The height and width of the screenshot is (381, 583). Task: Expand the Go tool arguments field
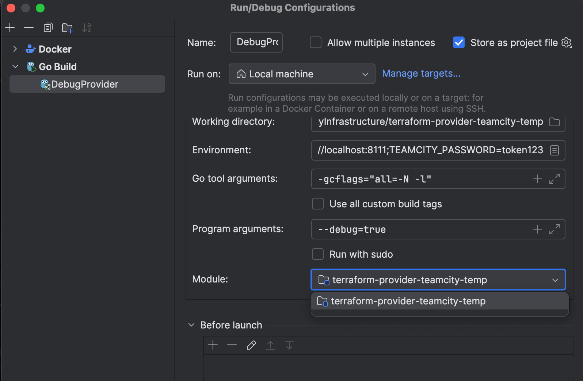(555, 179)
